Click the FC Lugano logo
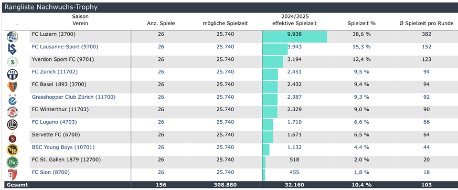458x190 pixels. pos(12,124)
